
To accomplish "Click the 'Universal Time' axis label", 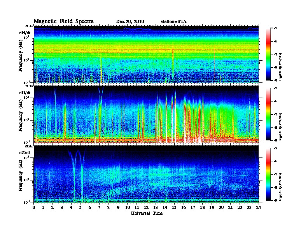I will click(147, 213).
